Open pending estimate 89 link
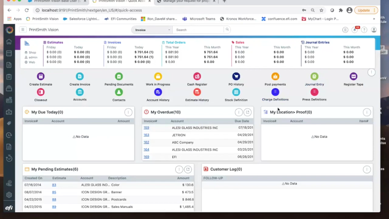 pyautogui.click(x=54, y=207)
